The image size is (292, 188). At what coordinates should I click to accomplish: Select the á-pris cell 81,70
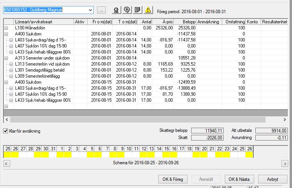coord(163,94)
